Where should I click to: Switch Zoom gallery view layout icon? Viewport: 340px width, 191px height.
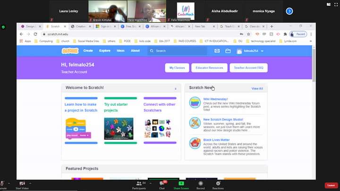tap(329, 4)
